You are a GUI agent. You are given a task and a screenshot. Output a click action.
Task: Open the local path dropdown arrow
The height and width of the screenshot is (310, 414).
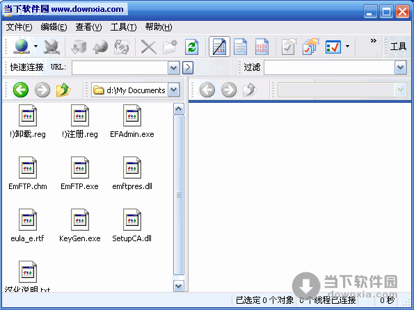click(x=173, y=90)
